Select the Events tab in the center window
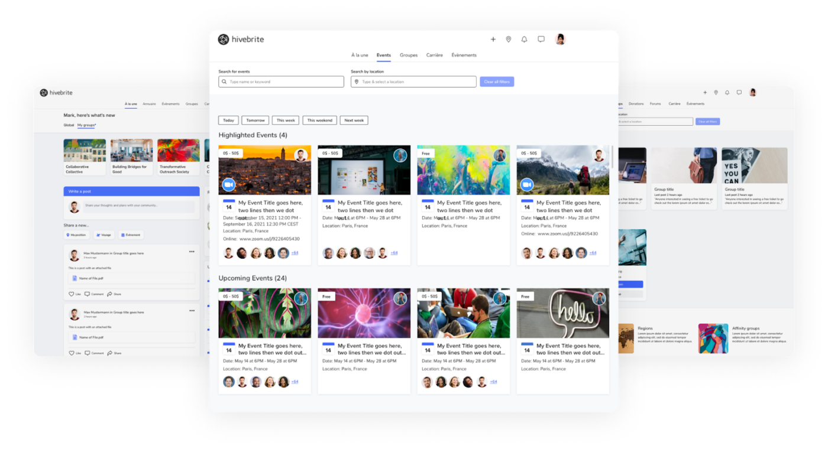 [x=384, y=56]
